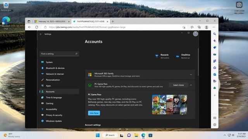
Task: Open weather widget on taskbar
Action: 12,135
